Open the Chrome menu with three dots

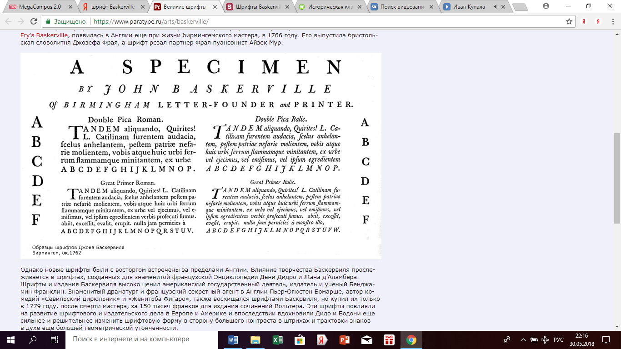[x=612, y=21]
